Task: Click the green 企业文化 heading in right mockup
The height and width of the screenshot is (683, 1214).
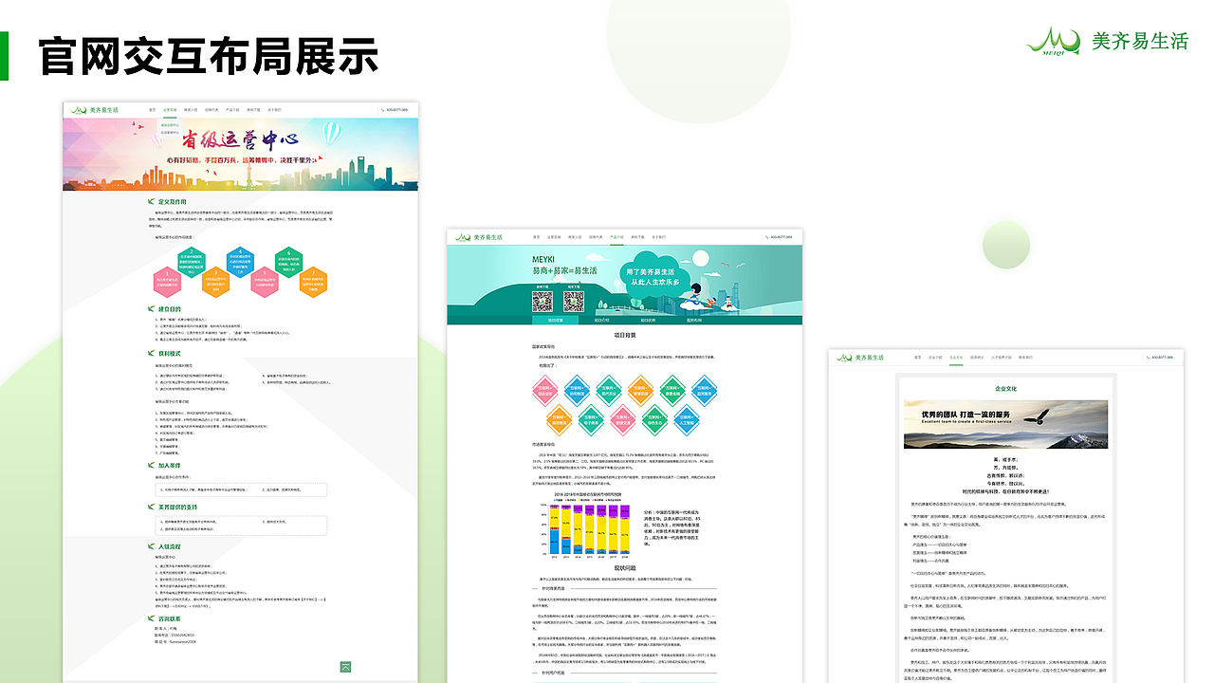Action: coord(1005,388)
